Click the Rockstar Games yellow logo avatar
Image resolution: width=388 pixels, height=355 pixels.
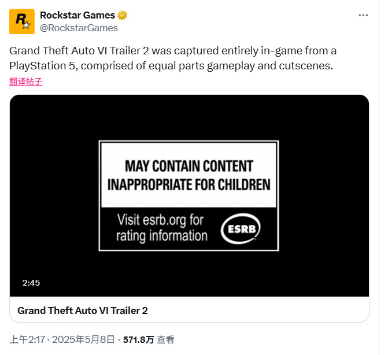click(21, 21)
